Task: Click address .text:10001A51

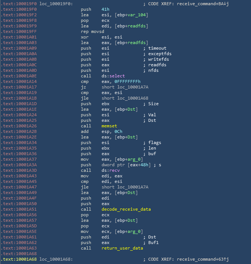Action: pos(19,209)
